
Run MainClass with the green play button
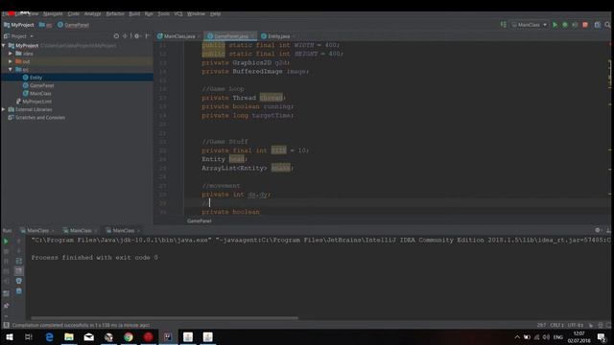555,25
